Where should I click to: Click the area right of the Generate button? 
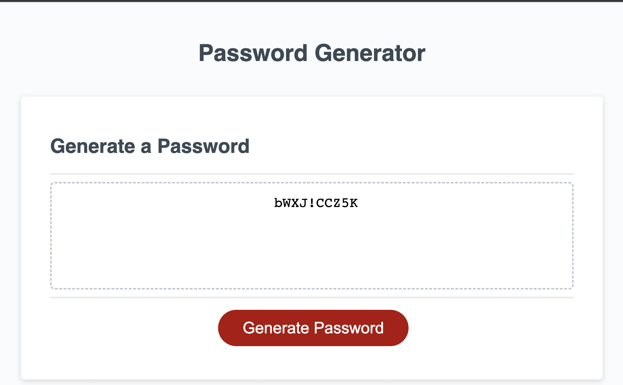tap(491, 328)
